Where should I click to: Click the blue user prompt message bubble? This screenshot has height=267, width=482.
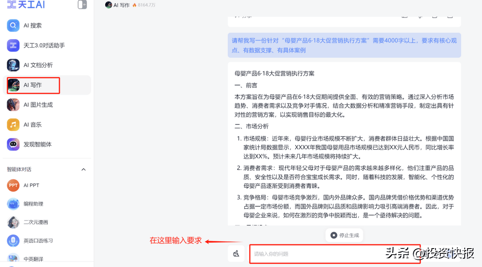pos(344,45)
